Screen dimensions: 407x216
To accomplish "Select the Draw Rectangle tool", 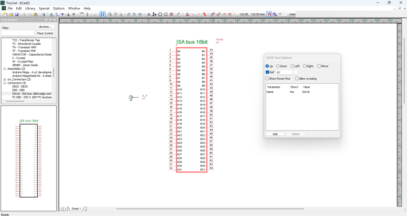I will 166,14.
